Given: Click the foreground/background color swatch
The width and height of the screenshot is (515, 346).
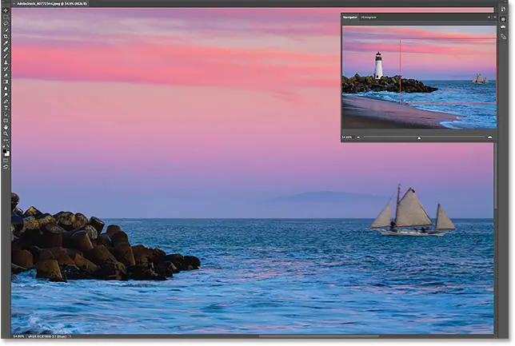Looking at the screenshot, I should click(6, 149).
